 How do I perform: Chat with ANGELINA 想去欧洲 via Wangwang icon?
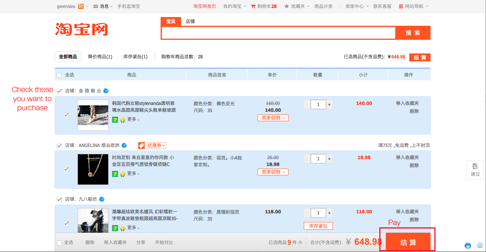[x=124, y=145]
